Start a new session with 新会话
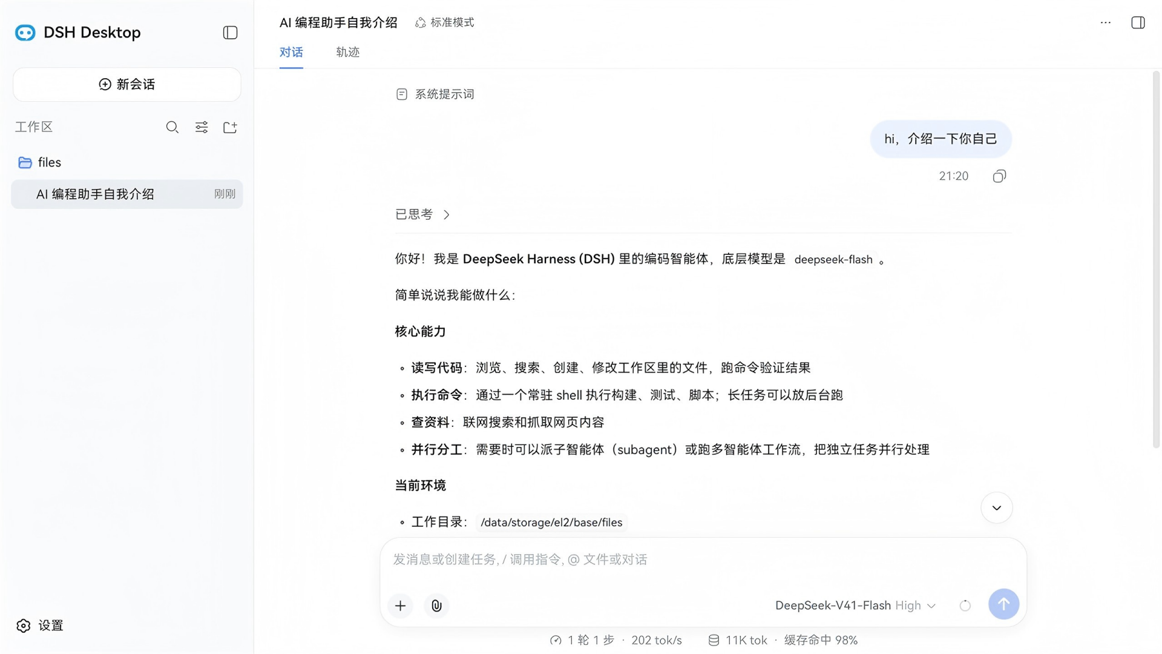 pyautogui.click(x=126, y=84)
